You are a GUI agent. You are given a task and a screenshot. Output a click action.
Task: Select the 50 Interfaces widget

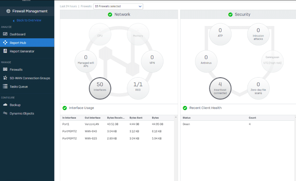click(100, 88)
